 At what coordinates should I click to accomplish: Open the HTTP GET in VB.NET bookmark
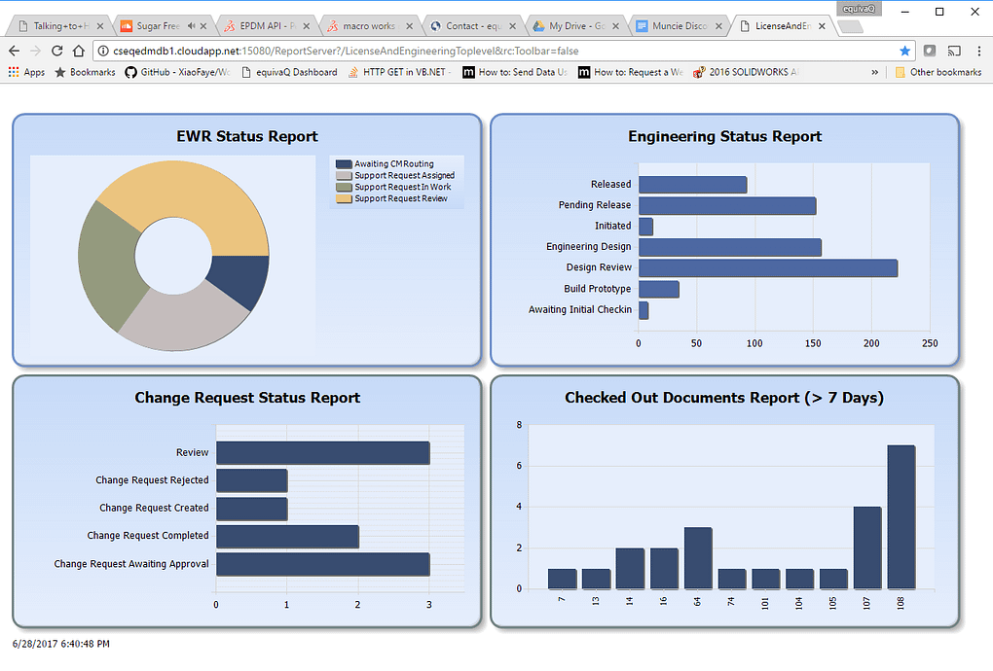400,72
